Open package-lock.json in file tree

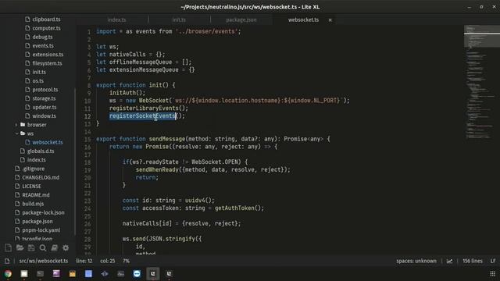[x=43, y=212]
